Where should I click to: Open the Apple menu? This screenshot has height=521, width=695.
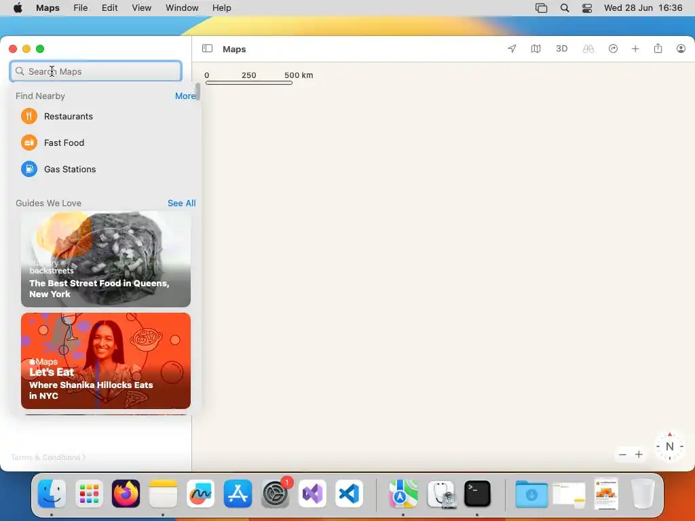pyautogui.click(x=18, y=8)
